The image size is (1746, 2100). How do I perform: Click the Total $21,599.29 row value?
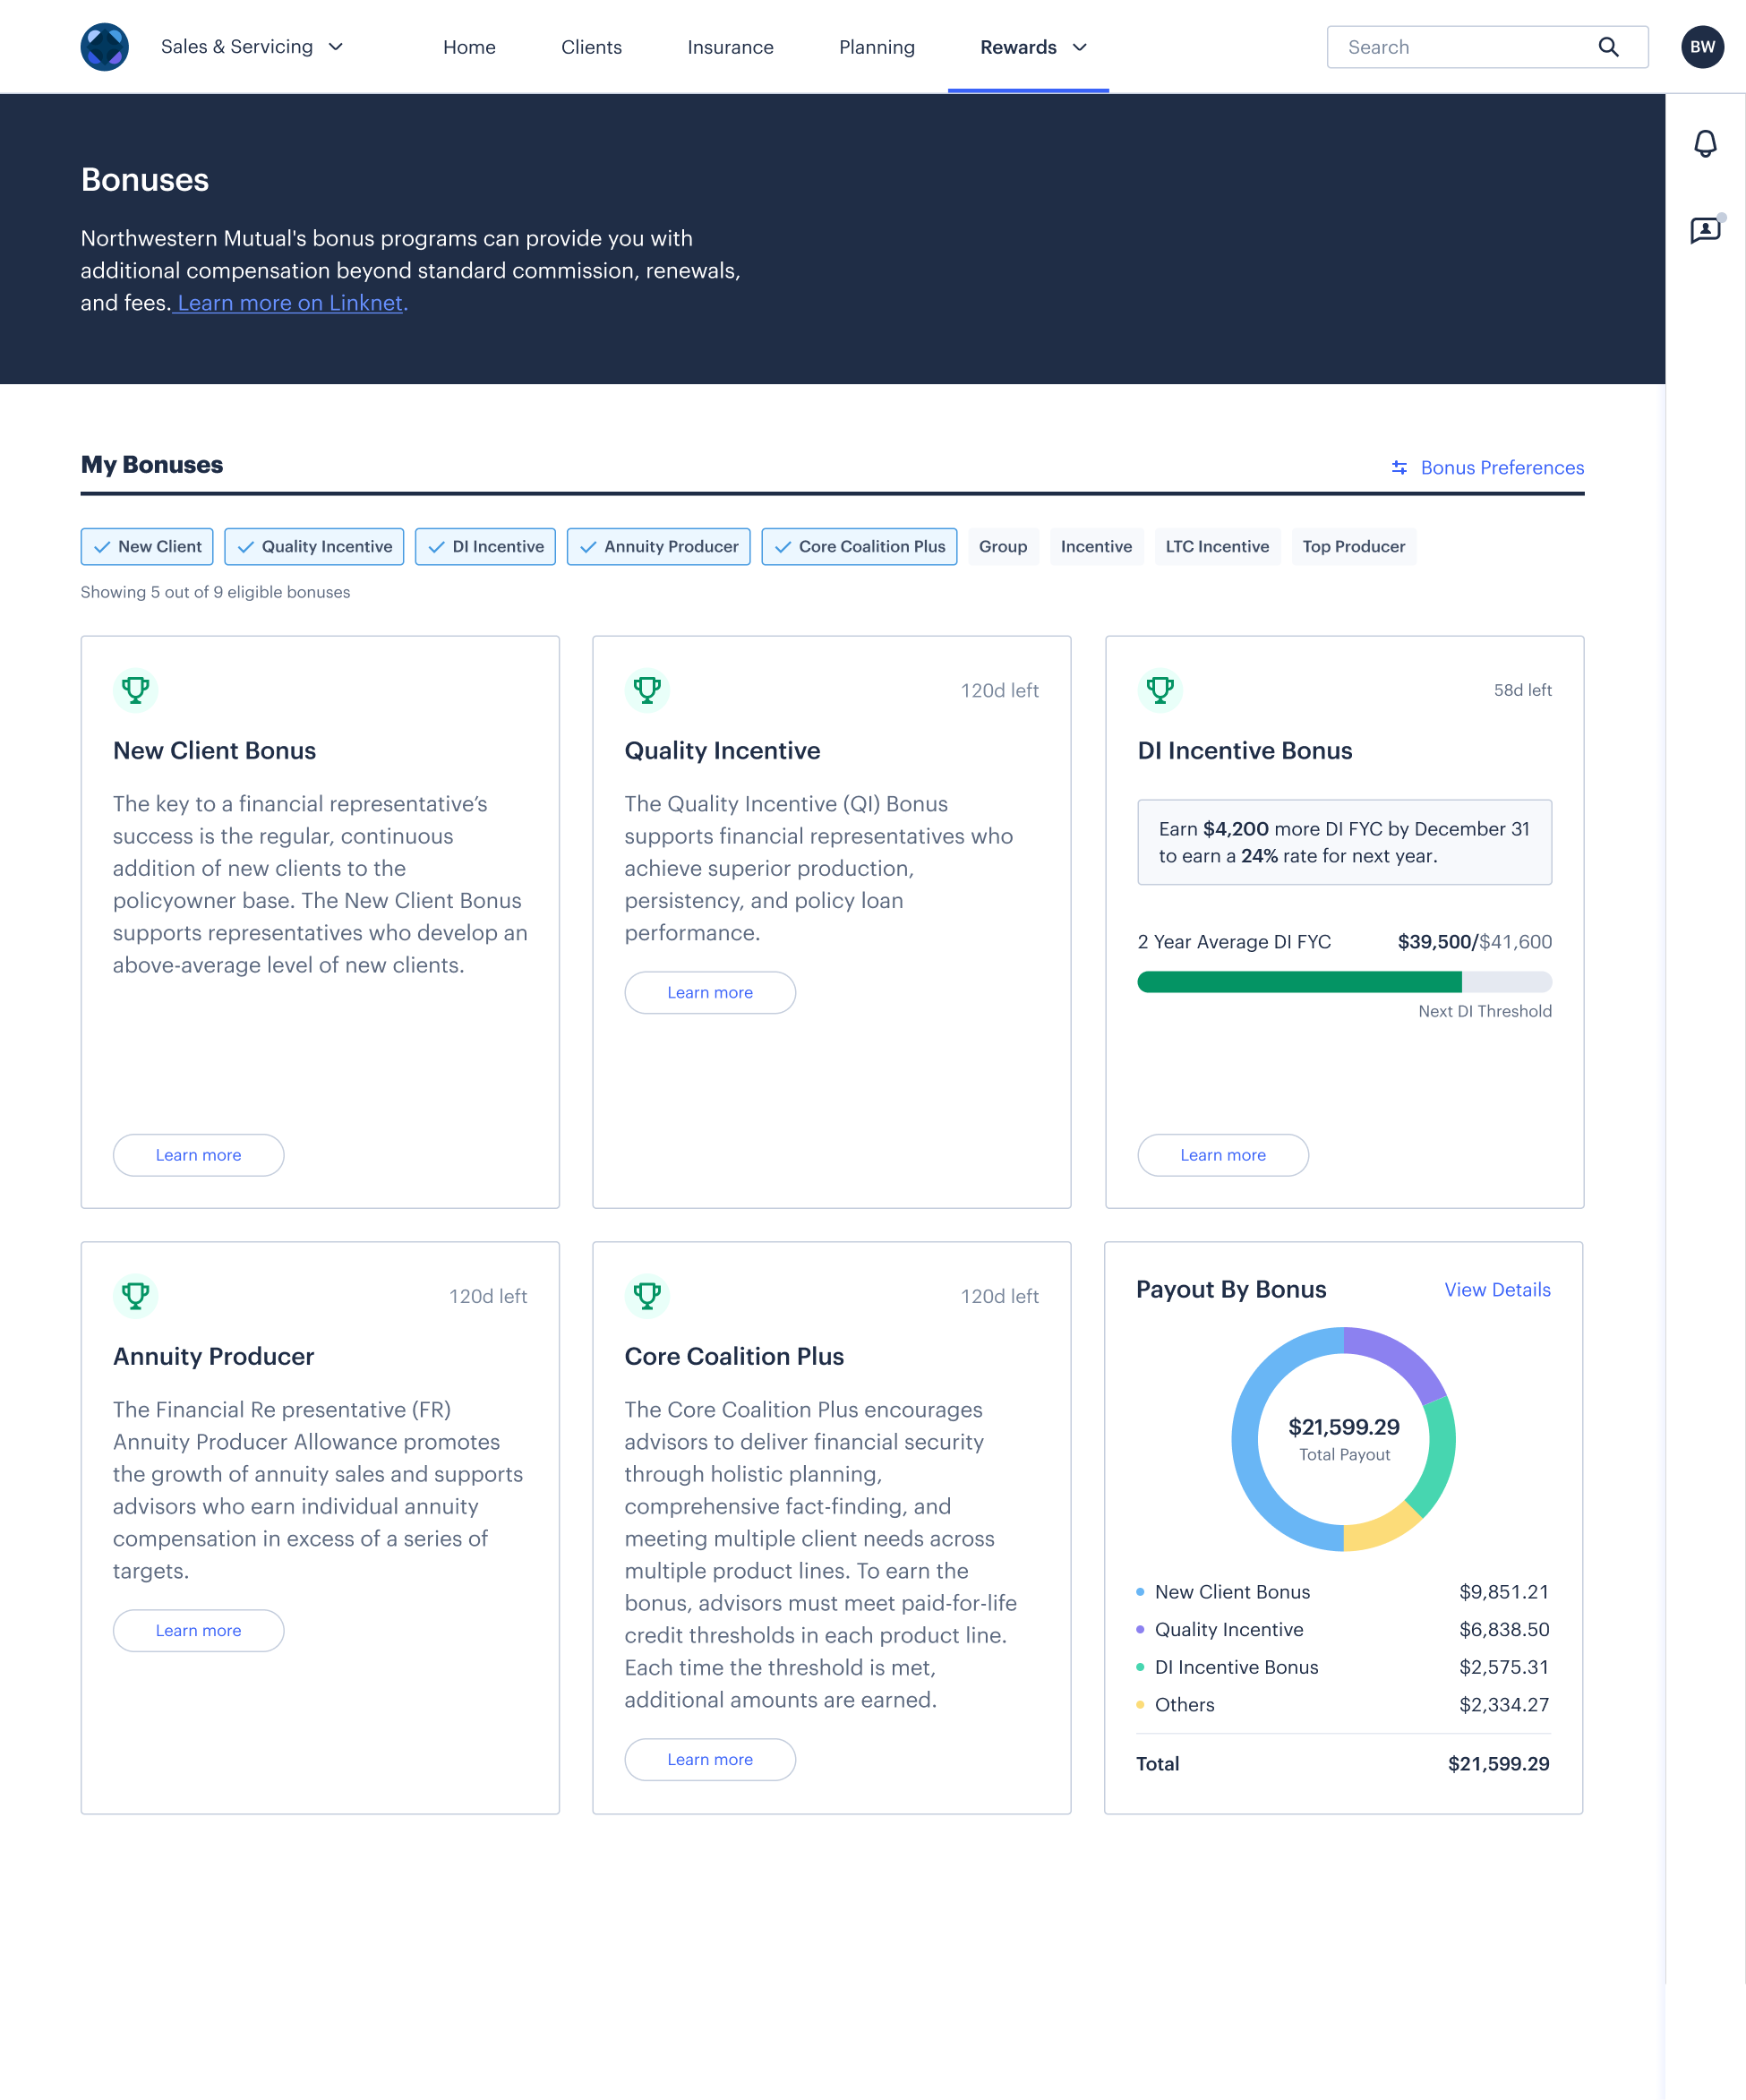(1498, 1763)
